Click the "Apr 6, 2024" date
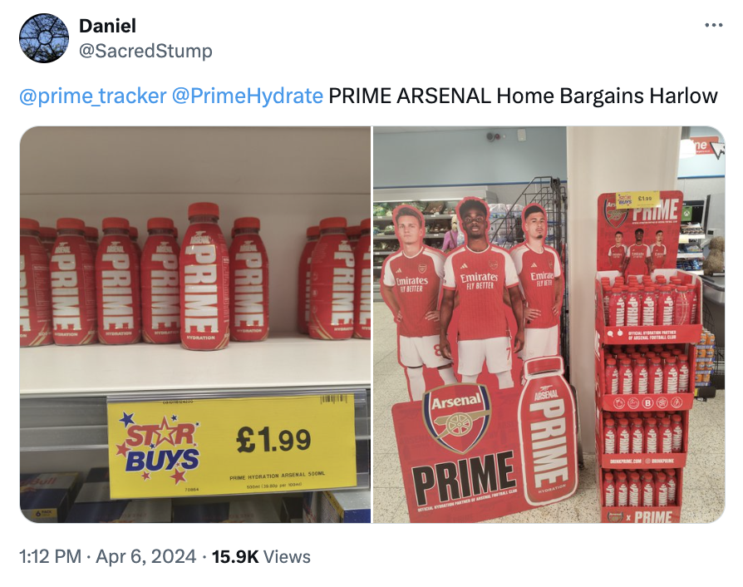Screen dimensions: 743x587 [146, 556]
